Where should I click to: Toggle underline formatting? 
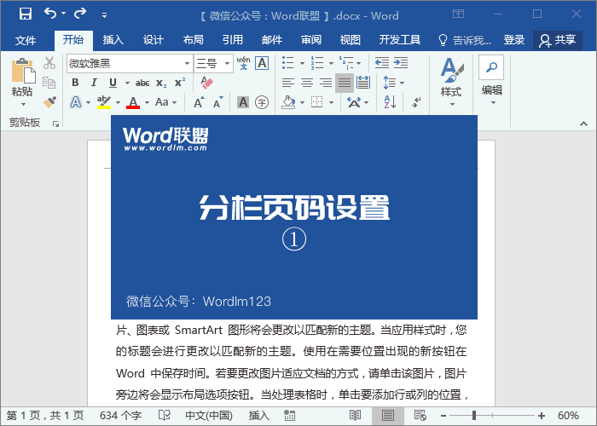(113, 83)
